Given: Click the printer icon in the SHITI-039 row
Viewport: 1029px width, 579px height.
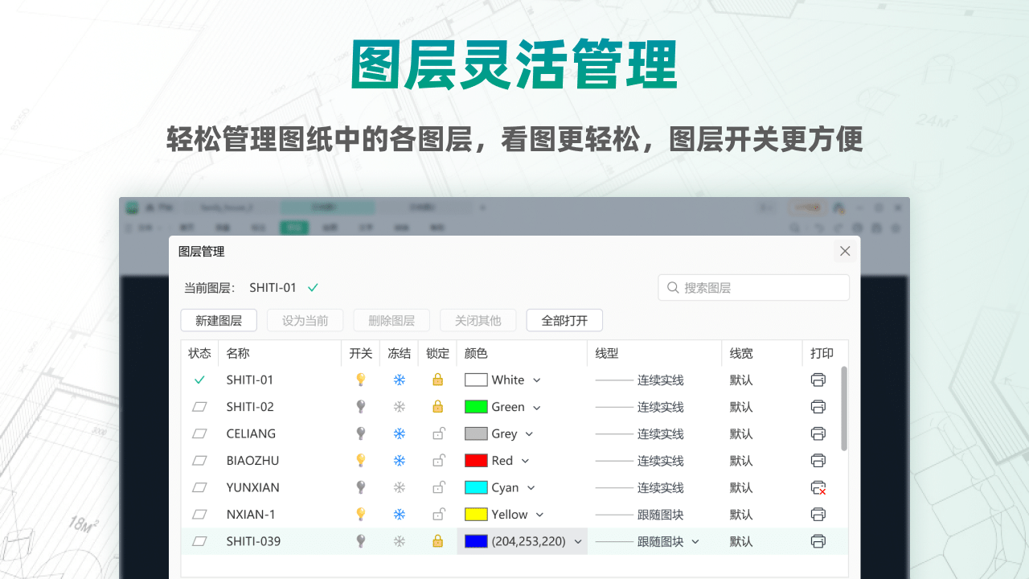Looking at the screenshot, I should [x=818, y=541].
